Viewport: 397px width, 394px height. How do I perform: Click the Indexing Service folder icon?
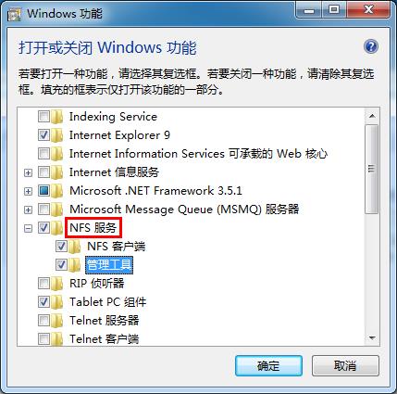pyautogui.click(x=57, y=117)
